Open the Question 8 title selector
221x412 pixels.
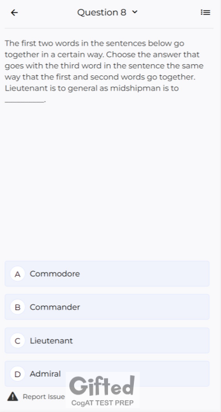(x=107, y=12)
